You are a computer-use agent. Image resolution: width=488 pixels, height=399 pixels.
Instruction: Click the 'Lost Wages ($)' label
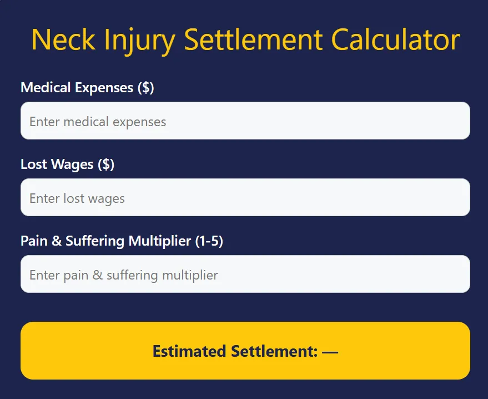point(67,164)
